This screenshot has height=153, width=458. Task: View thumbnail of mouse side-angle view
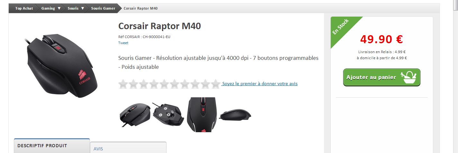tap(135, 115)
